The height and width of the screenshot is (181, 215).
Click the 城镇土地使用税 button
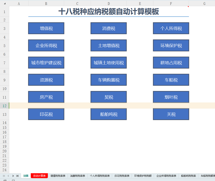coord(108,63)
